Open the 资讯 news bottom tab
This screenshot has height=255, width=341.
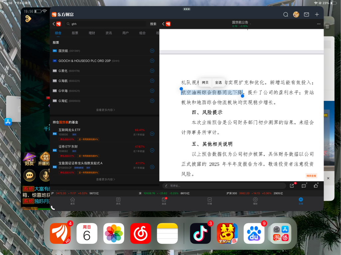click(x=118, y=201)
